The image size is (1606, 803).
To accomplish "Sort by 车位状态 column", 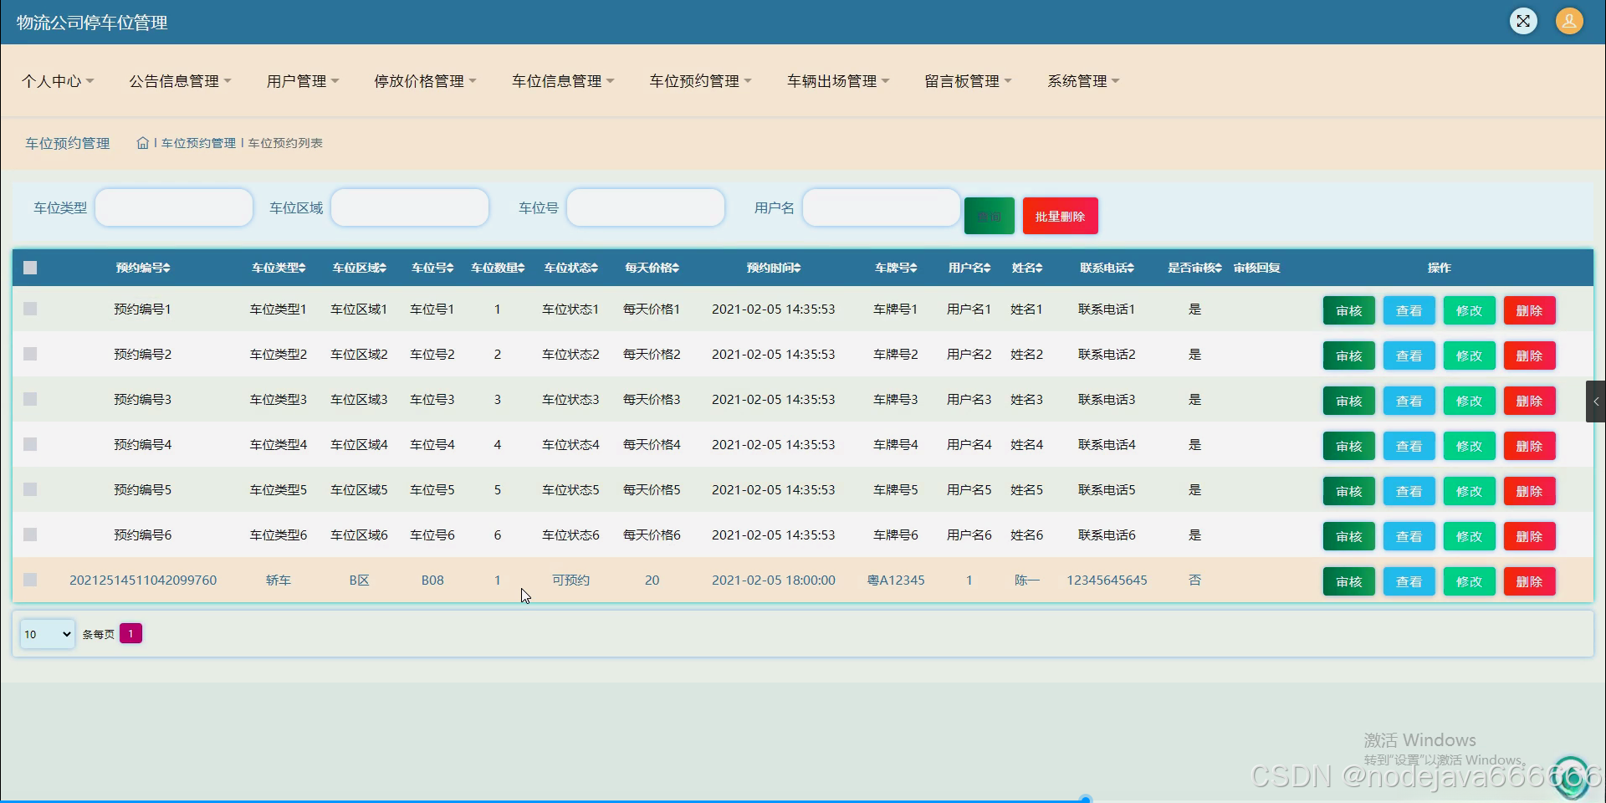I will pos(570,268).
